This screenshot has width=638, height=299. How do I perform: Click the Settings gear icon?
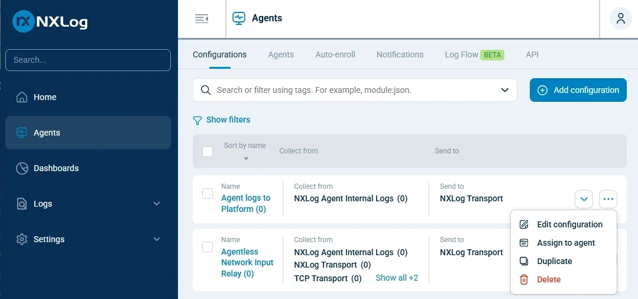pos(22,239)
